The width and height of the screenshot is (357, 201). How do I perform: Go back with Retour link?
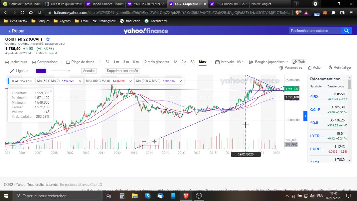pos(16,31)
